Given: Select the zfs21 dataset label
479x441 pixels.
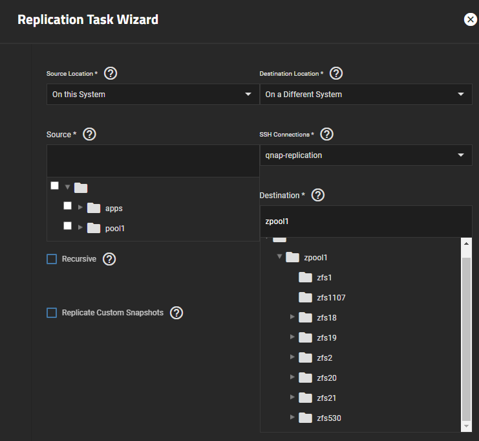Looking at the screenshot, I should 326,398.
